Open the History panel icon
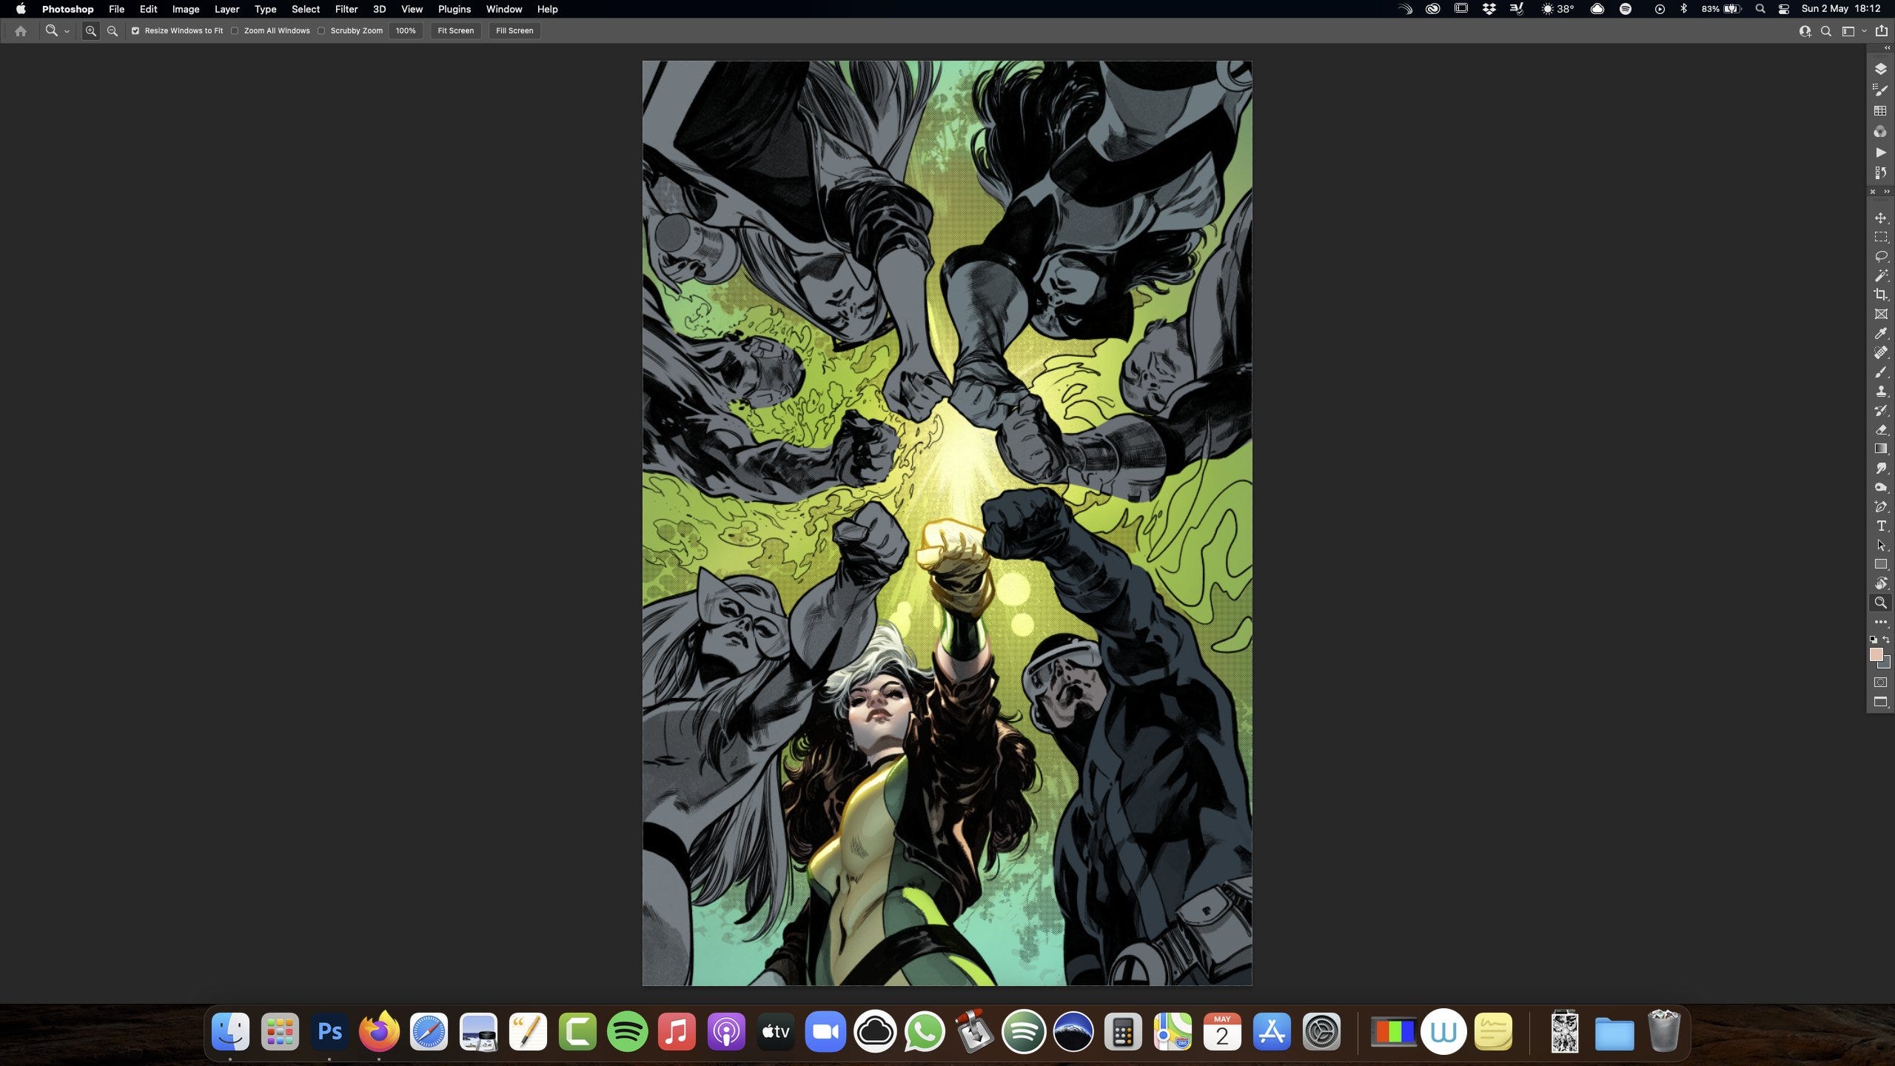The height and width of the screenshot is (1066, 1895). click(x=1880, y=172)
